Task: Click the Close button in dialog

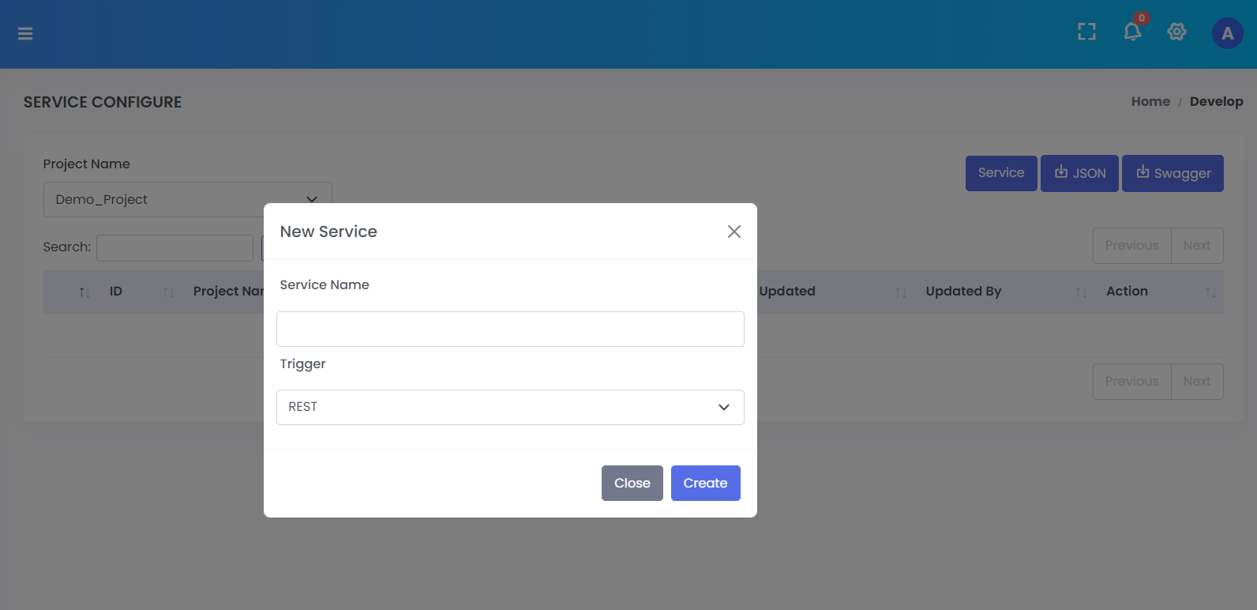Action: tap(632, 483)
